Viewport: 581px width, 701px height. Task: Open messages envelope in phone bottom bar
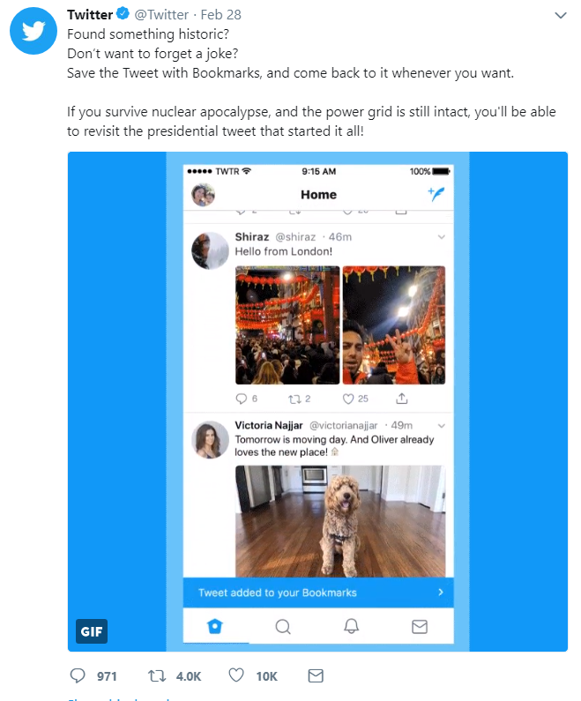coord(419,626)
